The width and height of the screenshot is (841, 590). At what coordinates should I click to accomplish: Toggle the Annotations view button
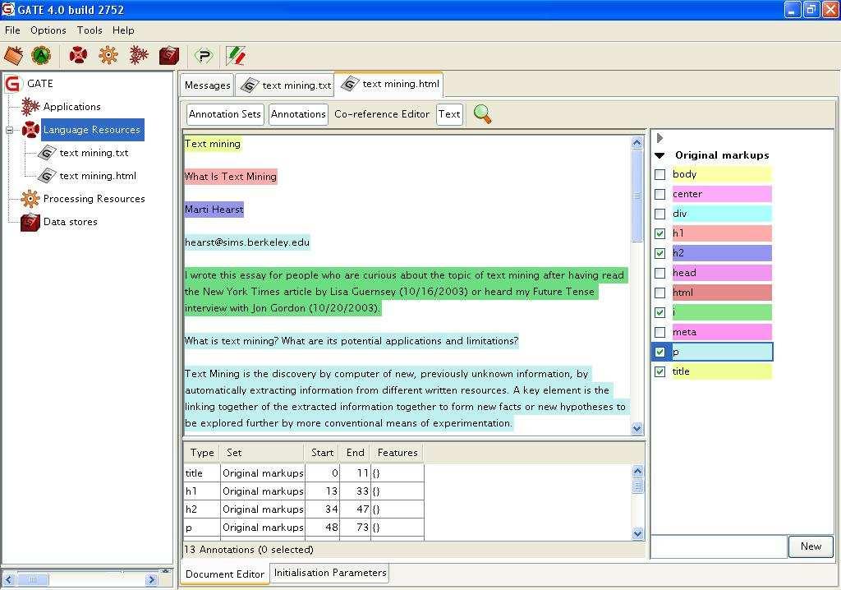pyautogui.click(x=298, y=114)
